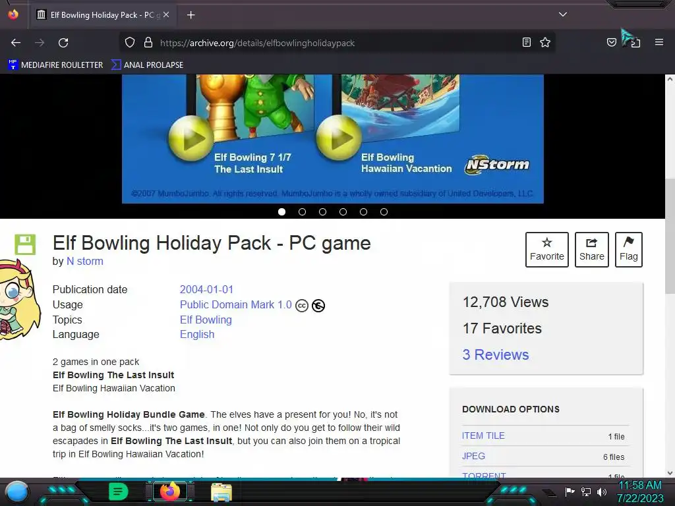Click the public domain no-copyright icon
This screenshot has width=675, height=506.
point(318,306)
